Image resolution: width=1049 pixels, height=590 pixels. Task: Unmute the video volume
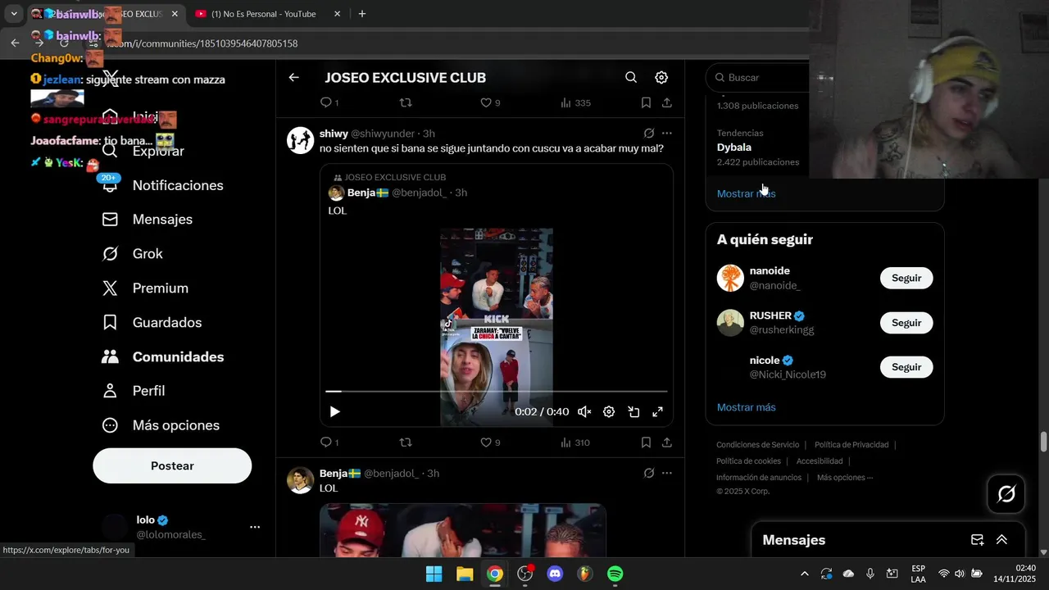click(584, 411)
